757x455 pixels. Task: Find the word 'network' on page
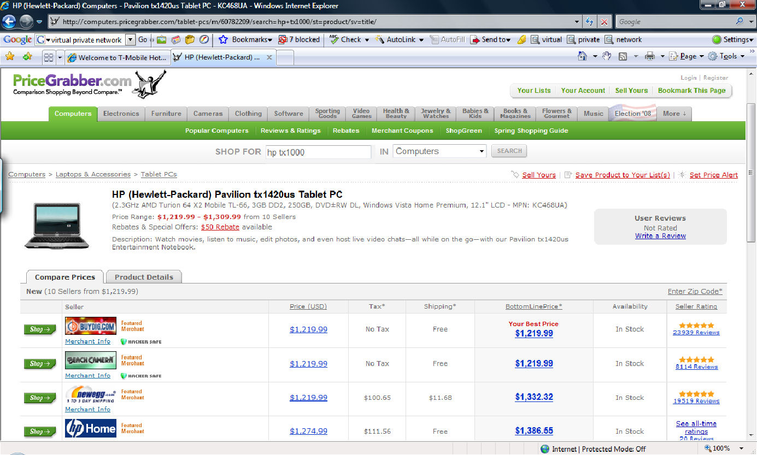tap(623, 39)
